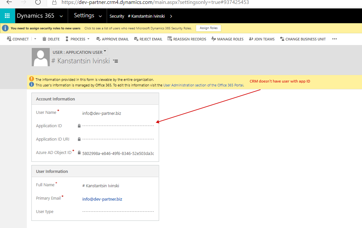Click the Dynamics 365 home label

[x=36, y=16]
